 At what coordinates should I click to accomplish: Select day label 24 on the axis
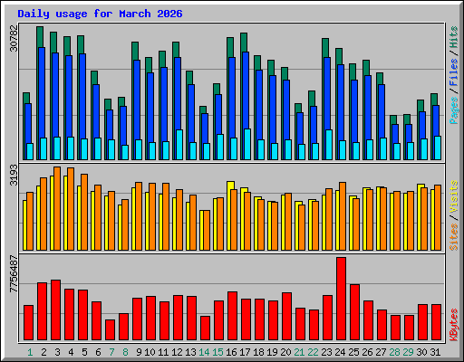(x=340, y=352)
